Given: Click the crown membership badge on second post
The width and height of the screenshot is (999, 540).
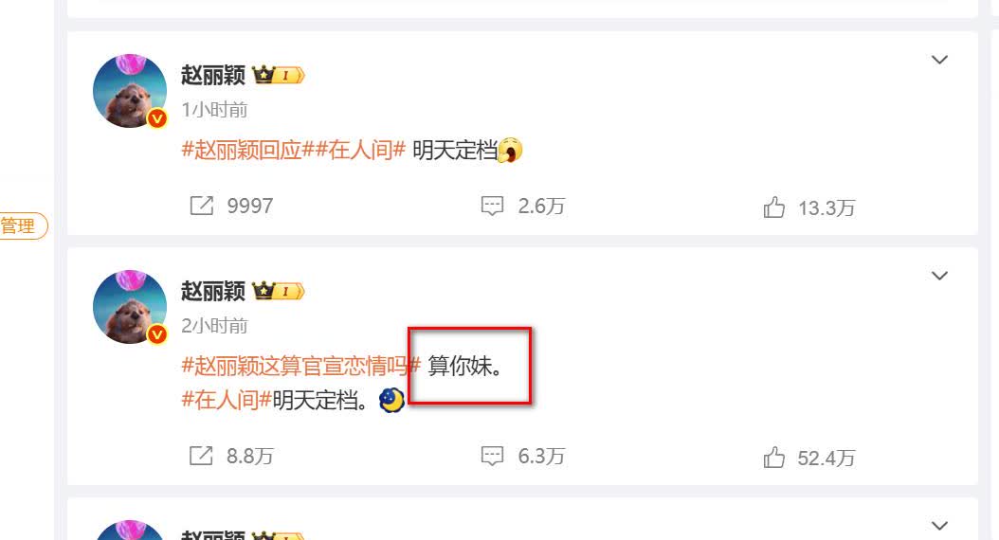Looking at the screenshot, I should click(x=279, y=291).
